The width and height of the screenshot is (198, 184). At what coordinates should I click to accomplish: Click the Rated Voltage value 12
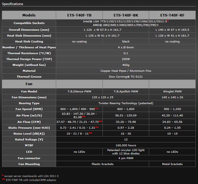(126, 139)
